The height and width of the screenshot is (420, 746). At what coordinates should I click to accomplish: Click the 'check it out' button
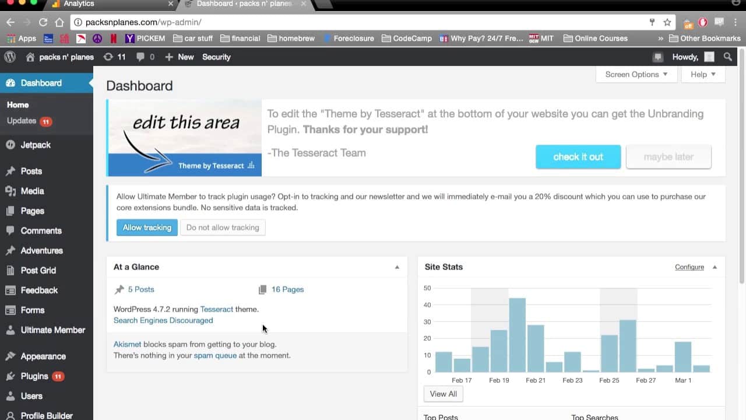[578, 157]
